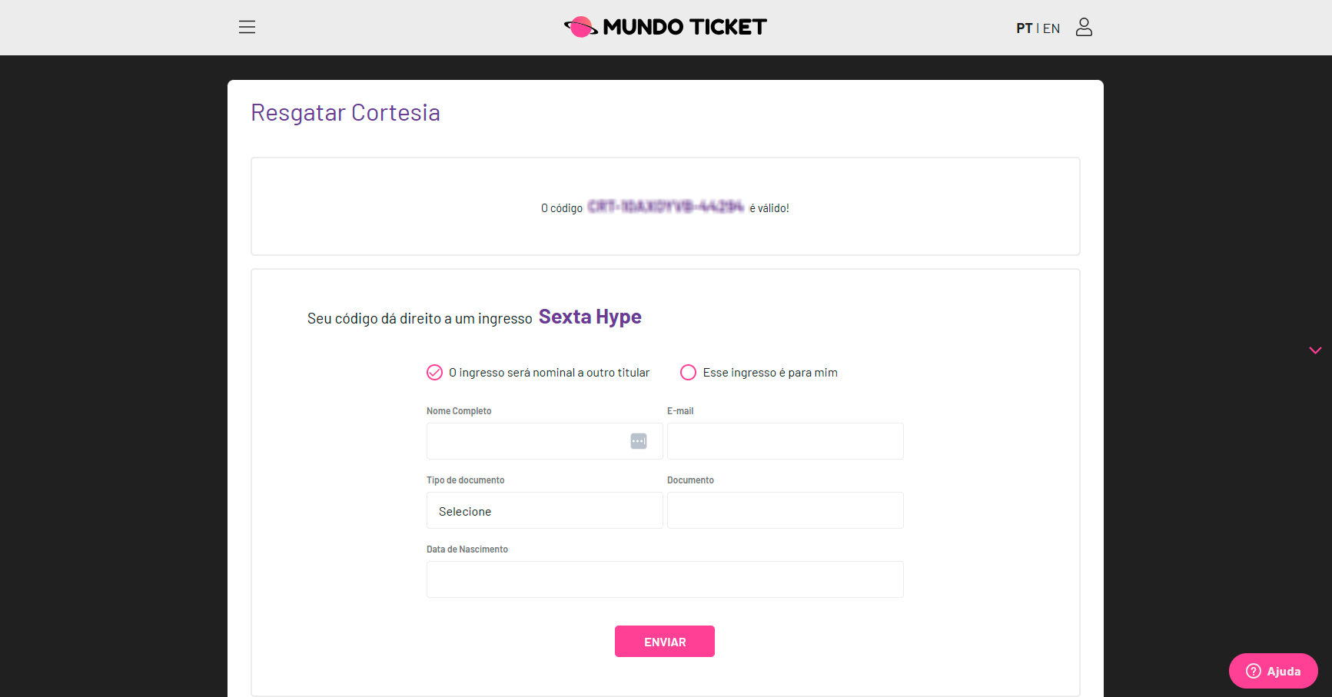Switch language to EN
The width and height of the screenshot is (1332, 697).
(x=1051, y=28)
